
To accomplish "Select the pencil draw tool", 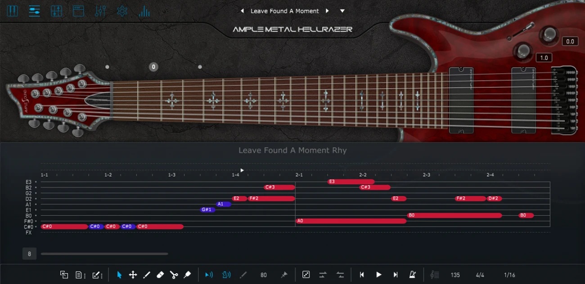I will pos(147,275).
